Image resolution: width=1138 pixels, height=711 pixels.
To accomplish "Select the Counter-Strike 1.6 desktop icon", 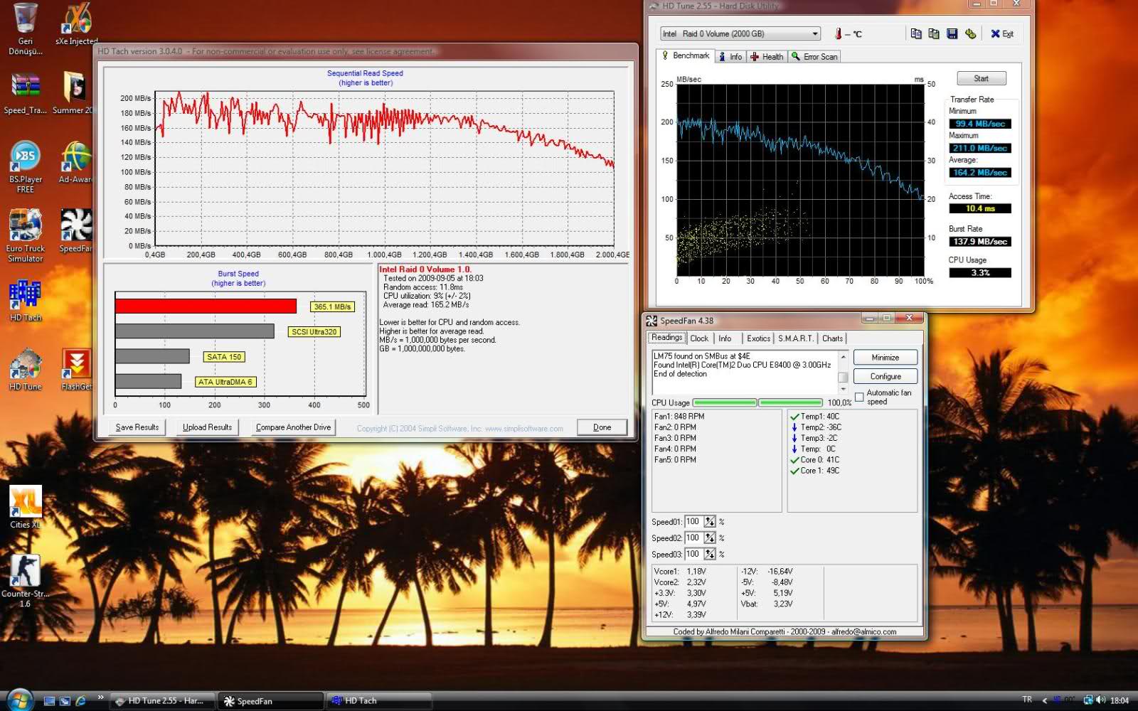I will pyautogui.click(x=26, y=581).
